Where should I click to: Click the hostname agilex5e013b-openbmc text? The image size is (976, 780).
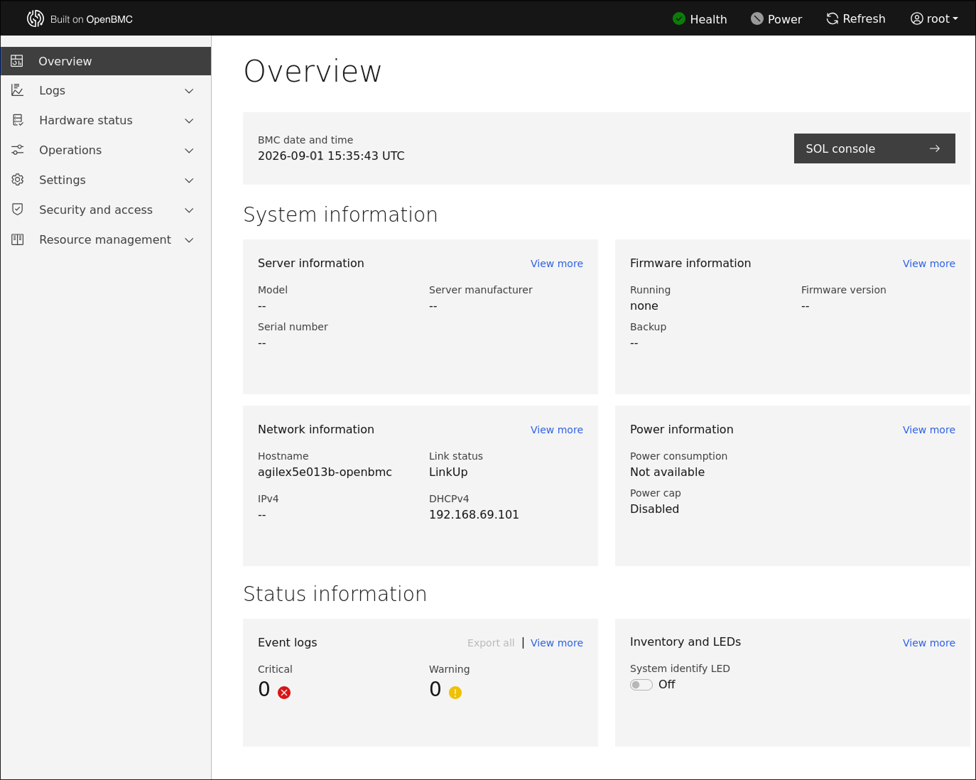tap(325, 472)
